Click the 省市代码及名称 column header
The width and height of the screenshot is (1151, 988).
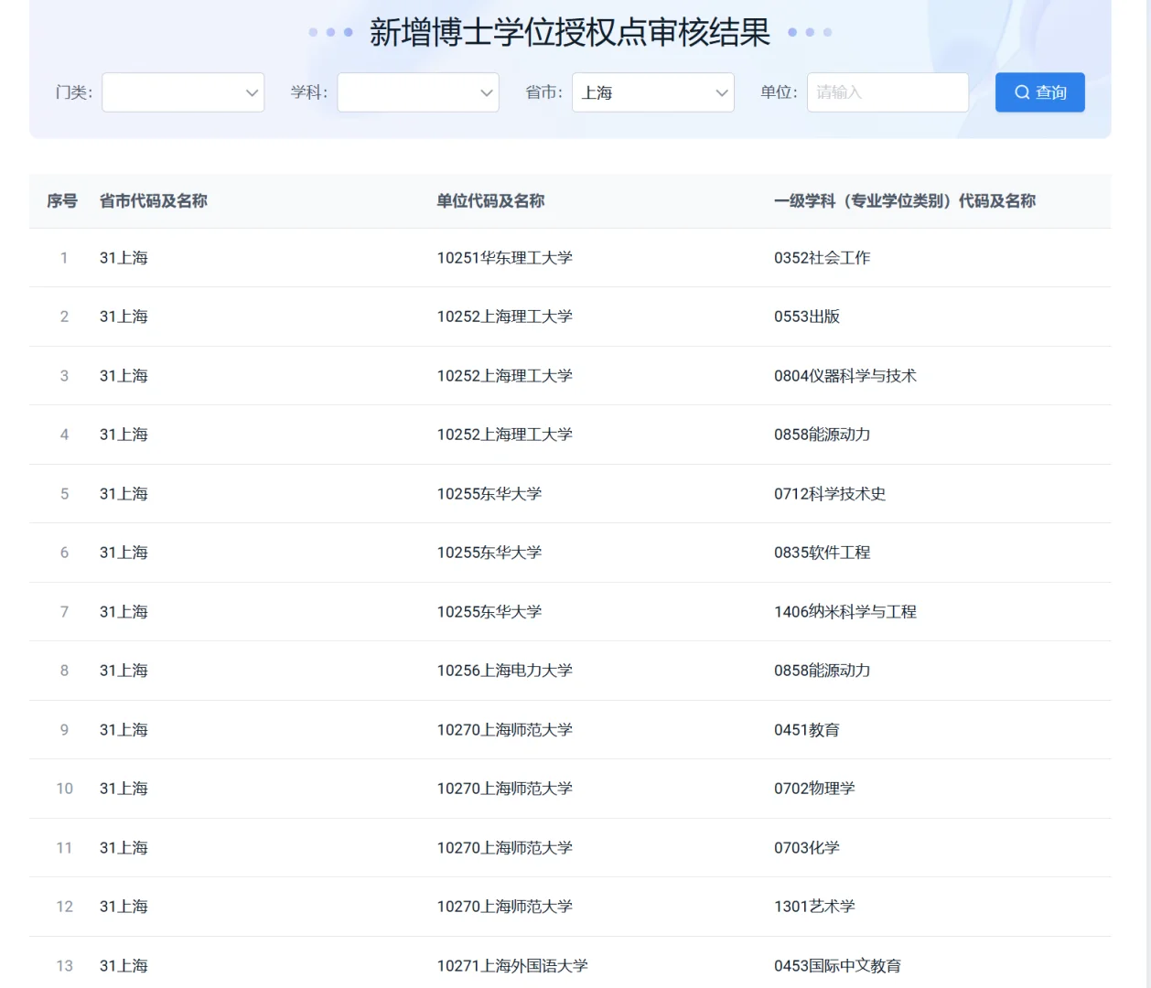[x=154, y=201]
